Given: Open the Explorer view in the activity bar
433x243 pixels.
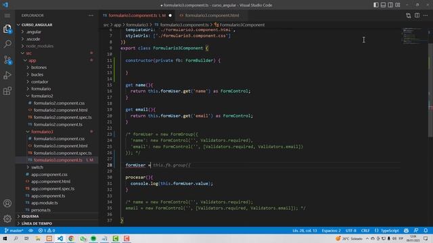Looking at the screenshot, I should click(x=7, y=28).
